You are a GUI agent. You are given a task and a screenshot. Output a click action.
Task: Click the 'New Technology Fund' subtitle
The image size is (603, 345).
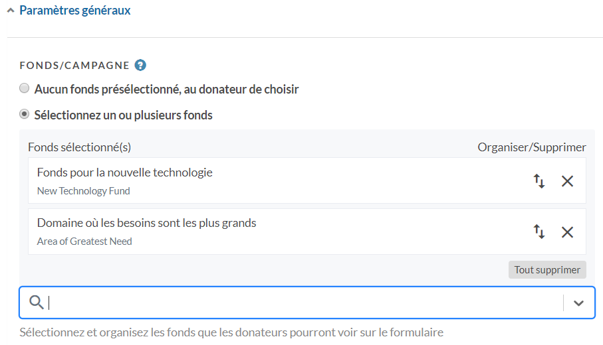(x=84, y=191)
